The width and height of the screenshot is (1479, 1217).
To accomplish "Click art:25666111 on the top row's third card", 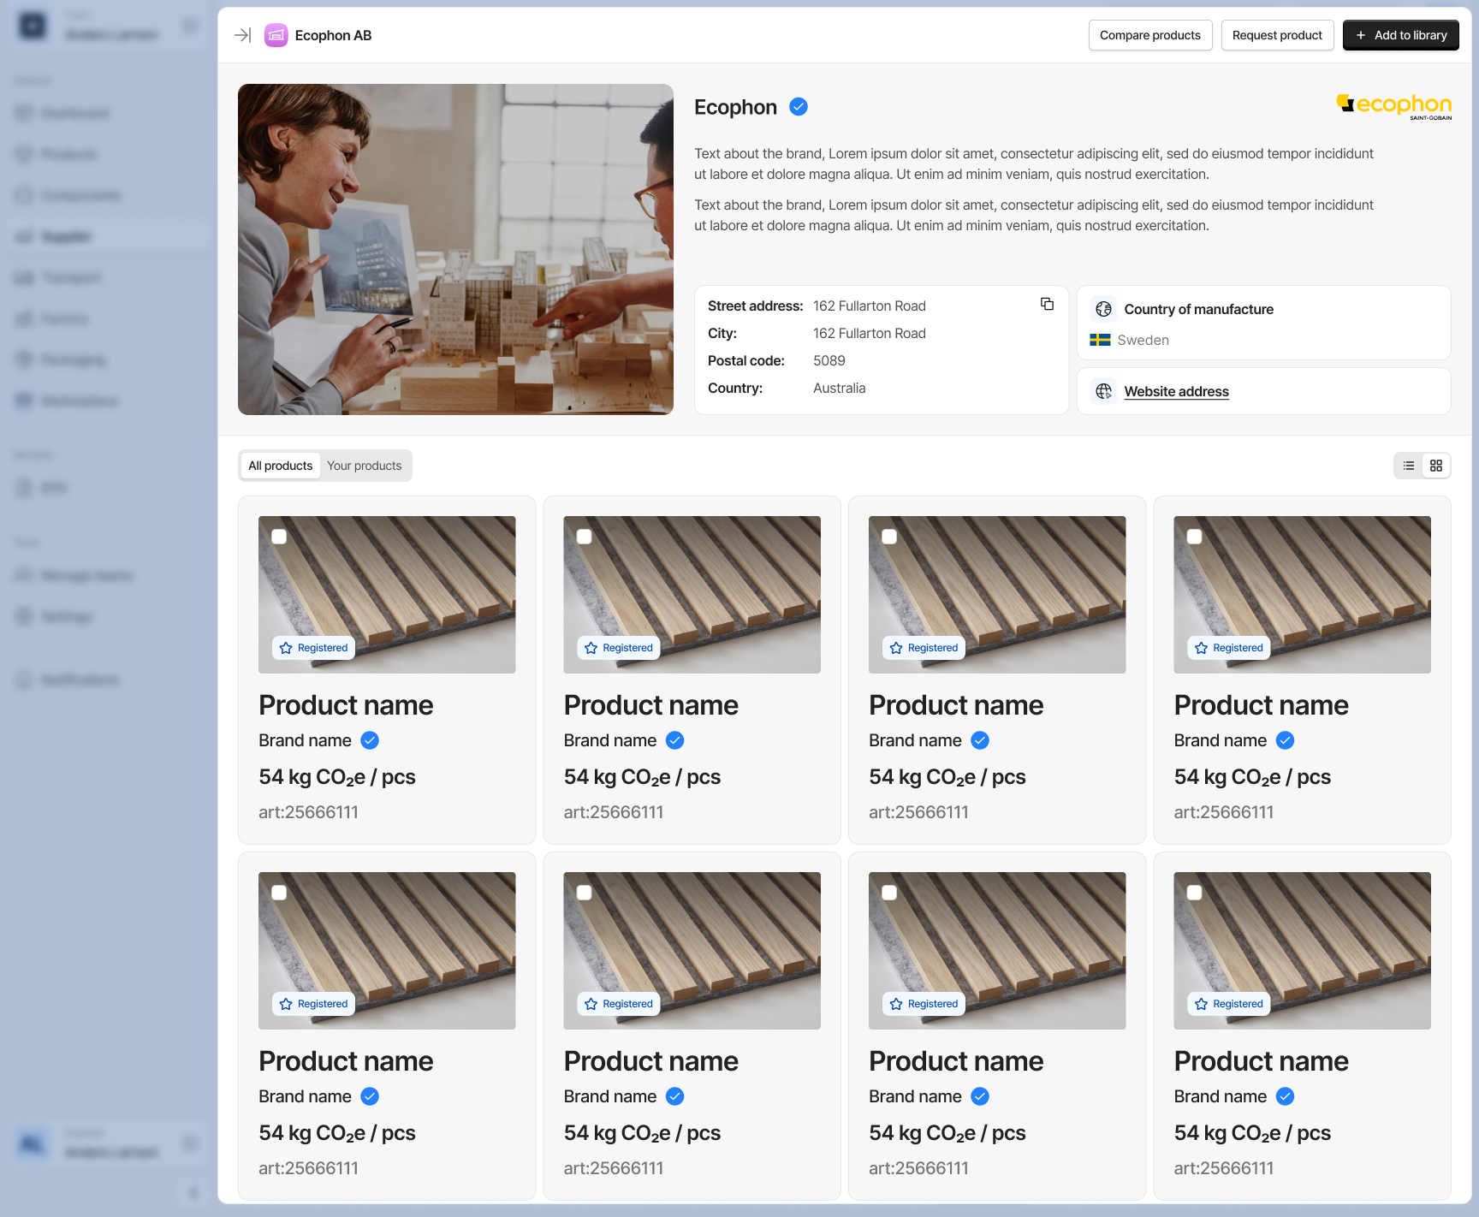I will pyautogui.click(x=918, y=812).
